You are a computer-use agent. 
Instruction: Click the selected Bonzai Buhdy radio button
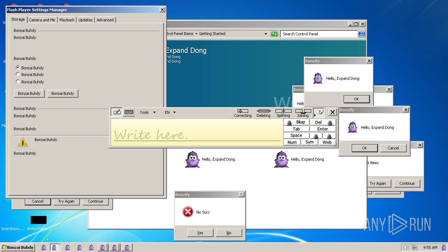18,67
